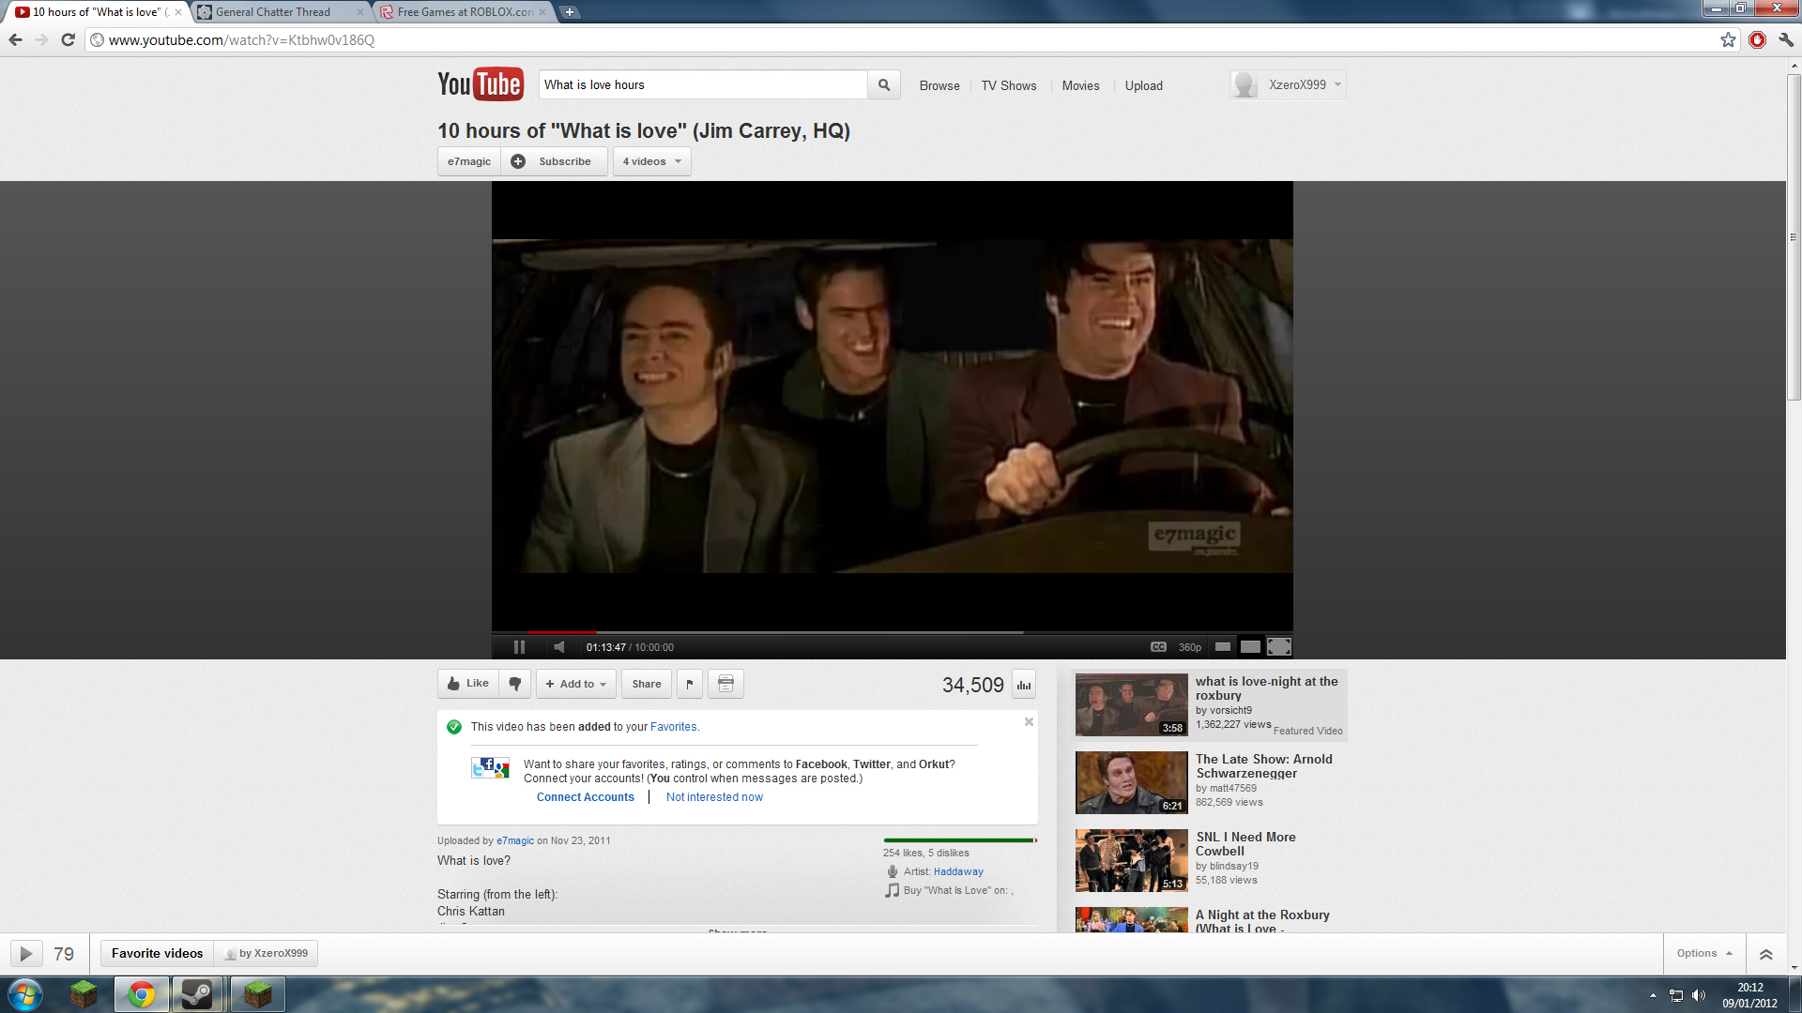This screenshot has height=1013, width=1802.
Task: Play the Favorite videos playlist
Action: (26, 954)
